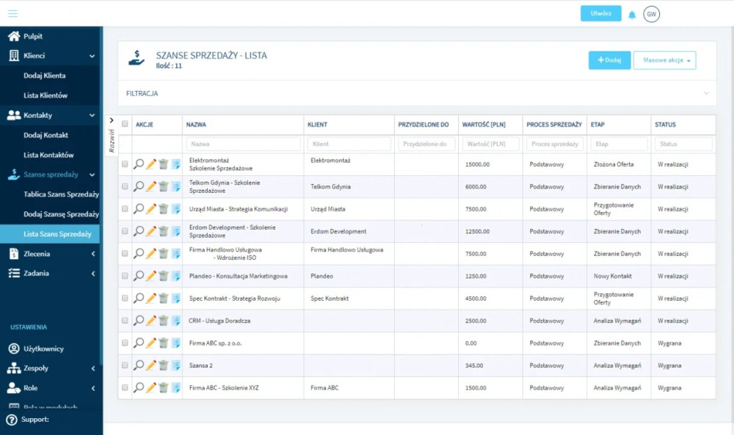Viewport: 734px width, 435px height.
Task: Click the magnifier icon for Elektromontaż row
Action: [139, 164]
